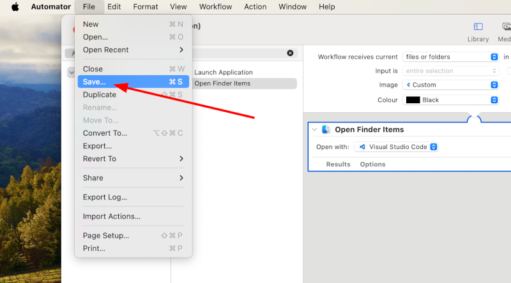This screenshot has height=283, width=511.
Task: Open the Image dropdown set to Custom
Action: [x=451, y=85]
